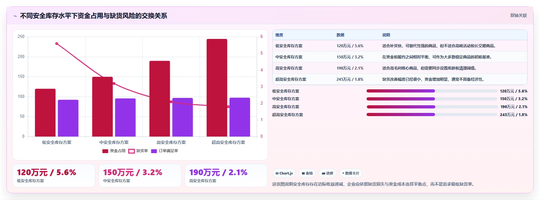This screenshot has width=540, height=200.
Task: Click x-axis label 高安全库存方案
Action: 171,143
